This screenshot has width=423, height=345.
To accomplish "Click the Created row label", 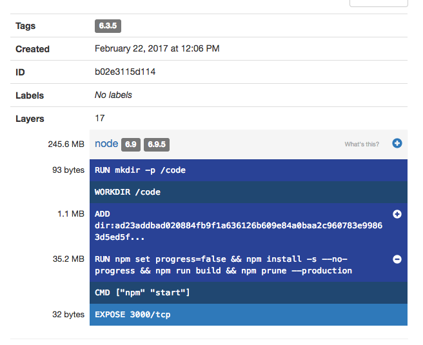I will click(x=32, y=49).
